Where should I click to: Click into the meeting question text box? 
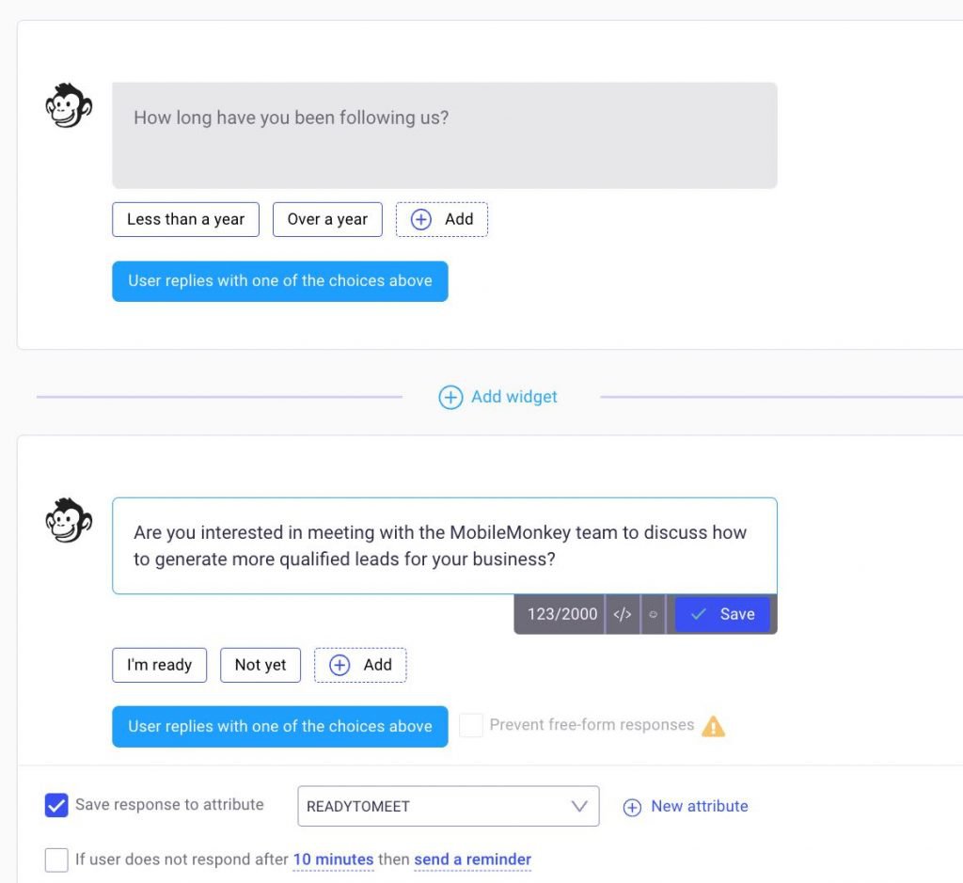coord(445,546)
